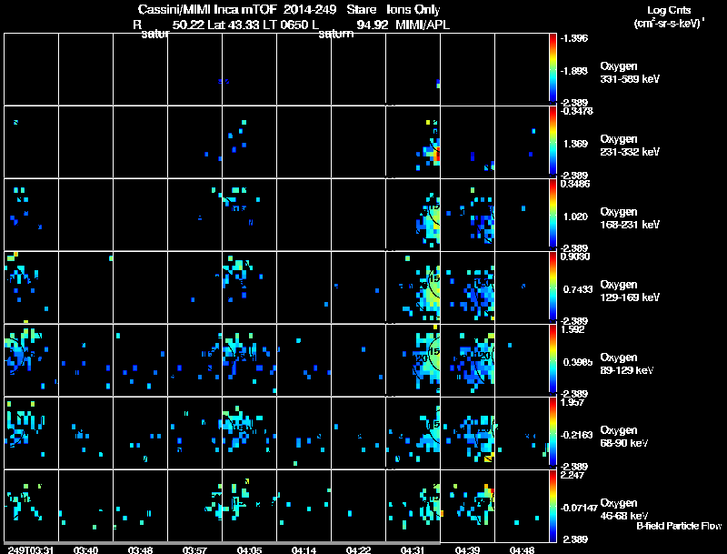Click the 04:48 time label
The width and height of the screenshot is (727, 554).
coord(522,549)
